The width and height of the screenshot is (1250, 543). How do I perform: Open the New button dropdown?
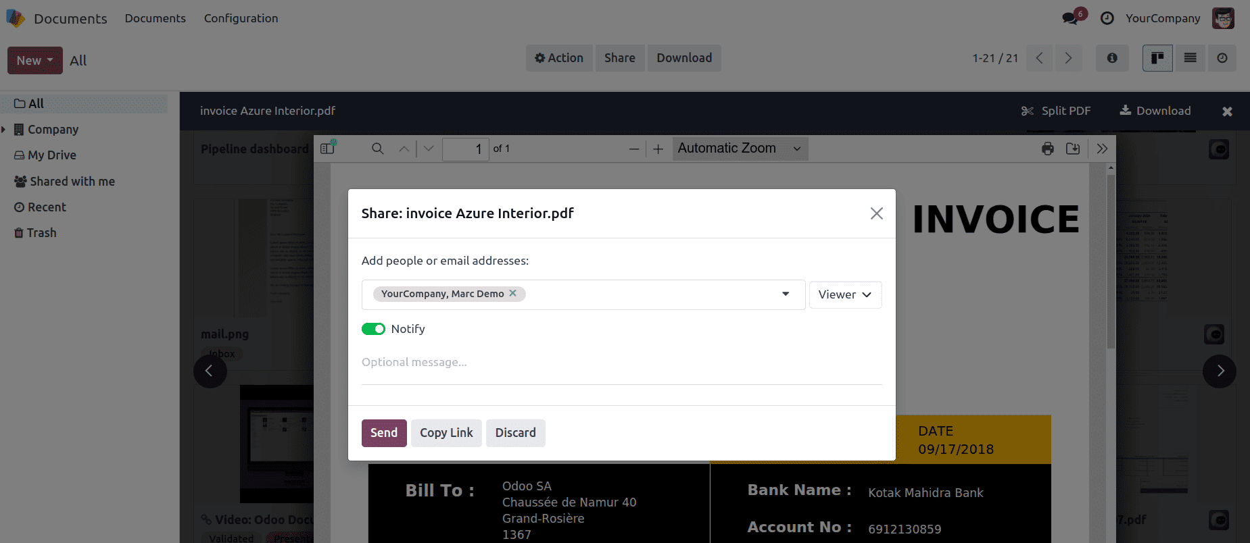coord(35,60)
